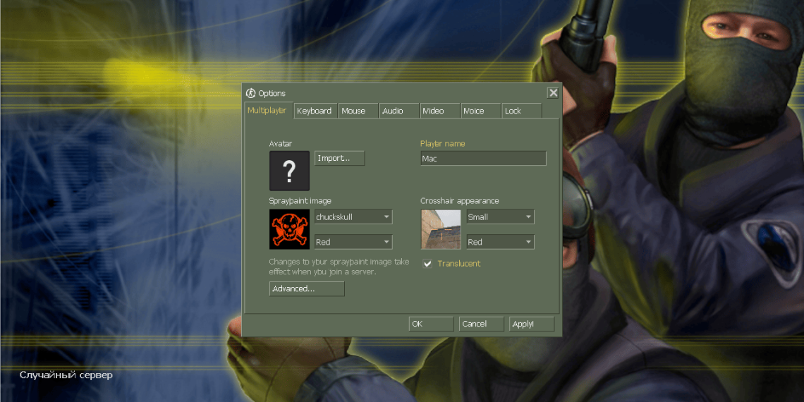The height and width of the screenshot is (402, 804).
Task: Click the crosshair preview image
Action: (x=441, y=229)
